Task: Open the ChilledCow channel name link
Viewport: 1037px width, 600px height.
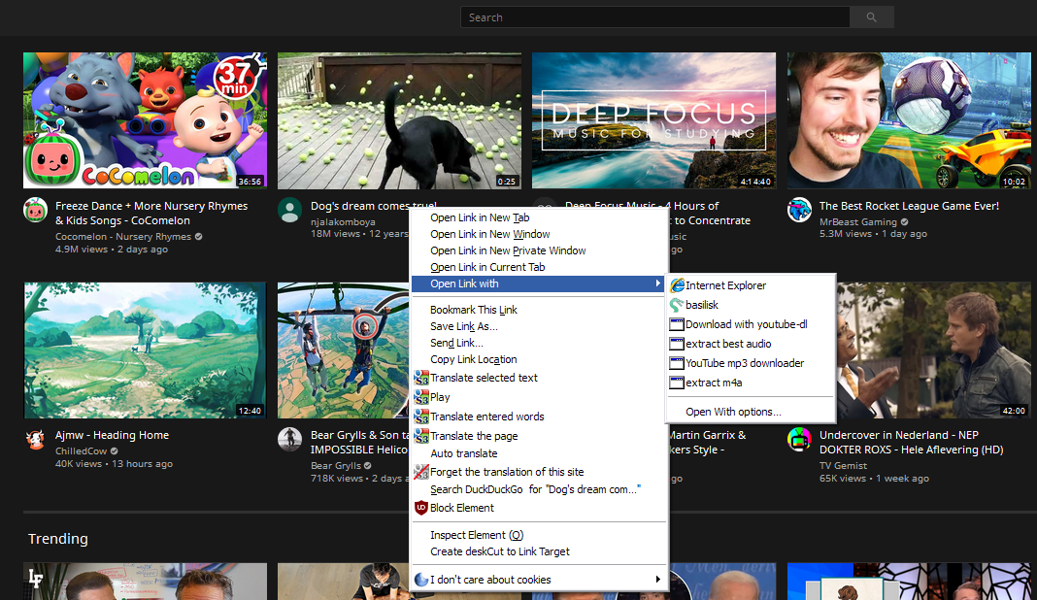Action: pyautogui.click(x=81, y=451)
